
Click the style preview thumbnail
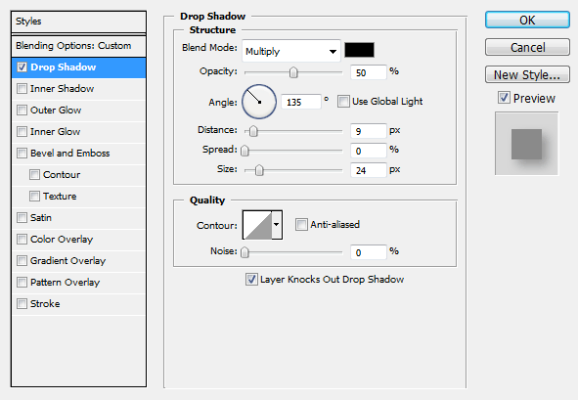click(527, 144)
